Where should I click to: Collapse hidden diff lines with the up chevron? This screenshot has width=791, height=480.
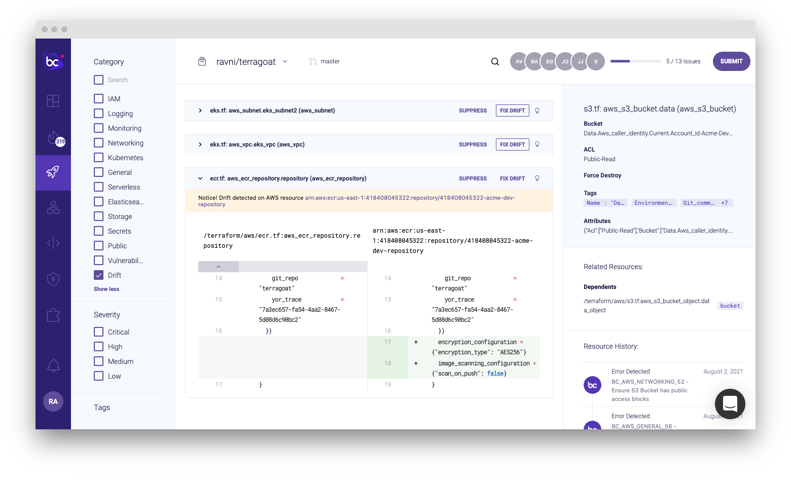coord(219,267)
